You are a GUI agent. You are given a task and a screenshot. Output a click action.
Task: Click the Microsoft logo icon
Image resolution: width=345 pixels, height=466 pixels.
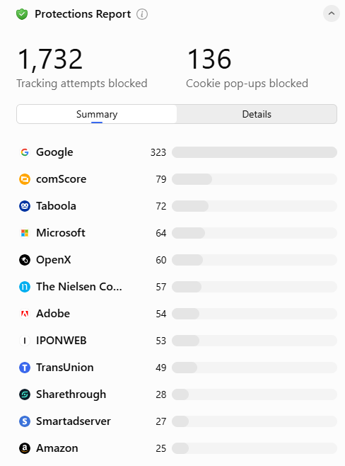[x=25, y=233]
